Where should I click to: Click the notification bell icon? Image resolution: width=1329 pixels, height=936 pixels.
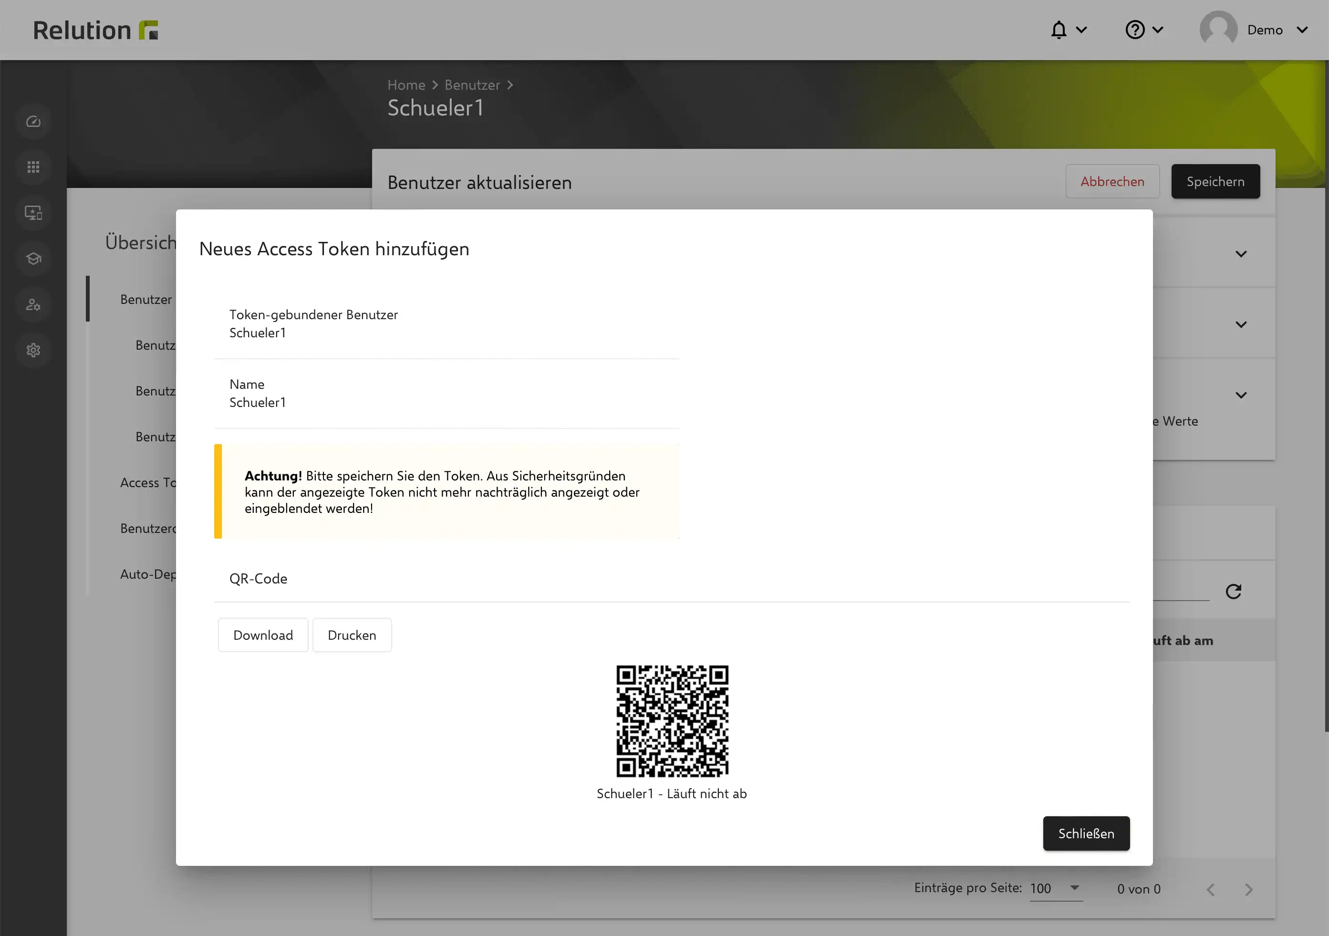coord(1059,30)
